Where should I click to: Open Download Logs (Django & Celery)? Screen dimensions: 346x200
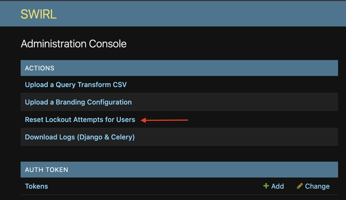click(x=80, y=137)
